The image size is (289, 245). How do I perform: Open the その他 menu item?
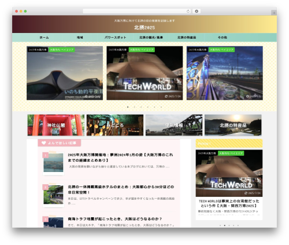pyautogui.click(x=223, y=38)
